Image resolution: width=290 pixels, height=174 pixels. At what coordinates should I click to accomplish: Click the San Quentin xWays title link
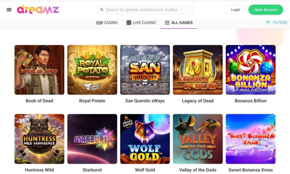145,101
